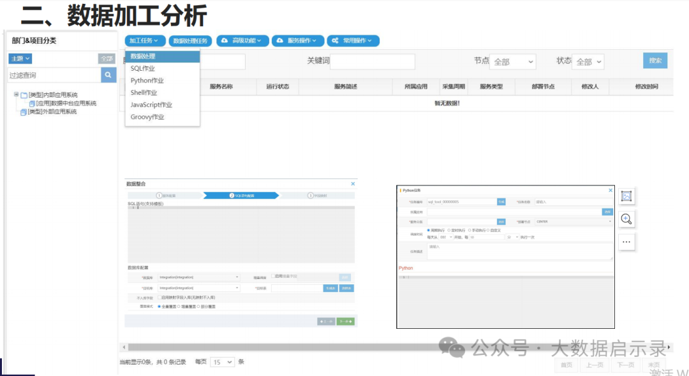Select Groovy作业 menu entry
This screenshot has height=376, width=689.
(162, 117)
